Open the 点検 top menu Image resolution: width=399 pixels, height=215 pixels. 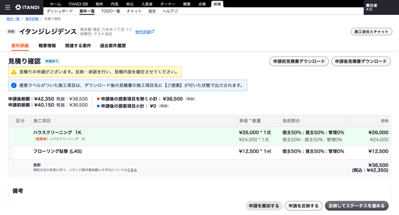(x=202, y=4)
